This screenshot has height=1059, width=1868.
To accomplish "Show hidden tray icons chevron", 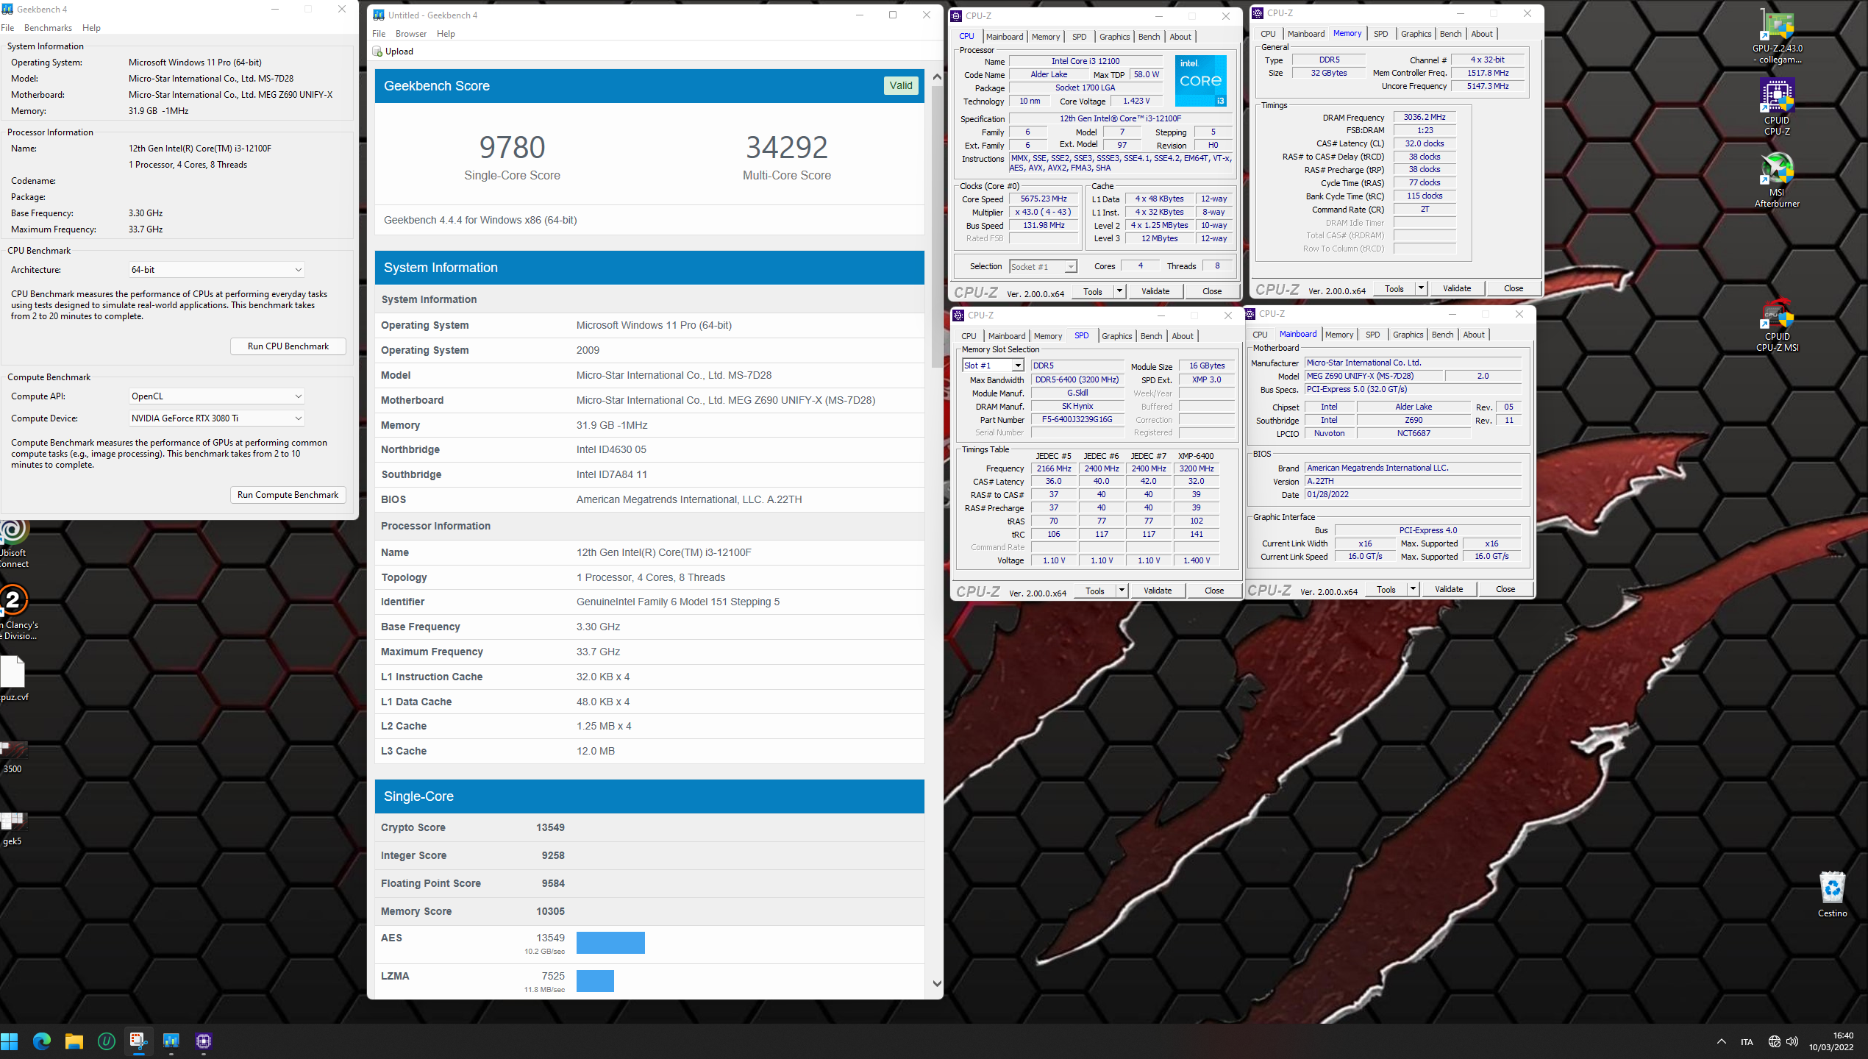I will [x=1722, y=1041].
